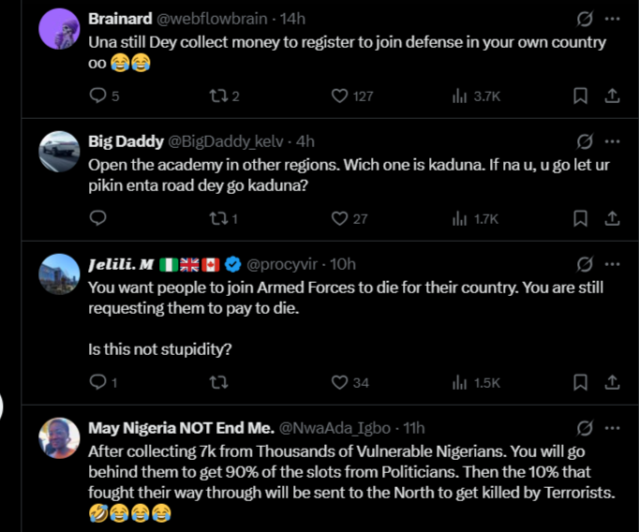Retweet Jelili. M's post
The image size is (639, 532).
pyautogui.click(x=219, y=382)
